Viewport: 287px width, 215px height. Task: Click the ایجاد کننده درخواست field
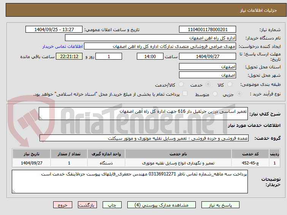point(160,46)
